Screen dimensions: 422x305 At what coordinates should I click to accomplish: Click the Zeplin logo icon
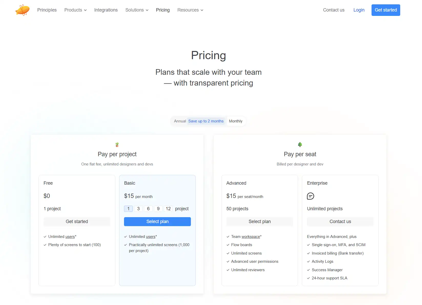click(x=22, y=10)
